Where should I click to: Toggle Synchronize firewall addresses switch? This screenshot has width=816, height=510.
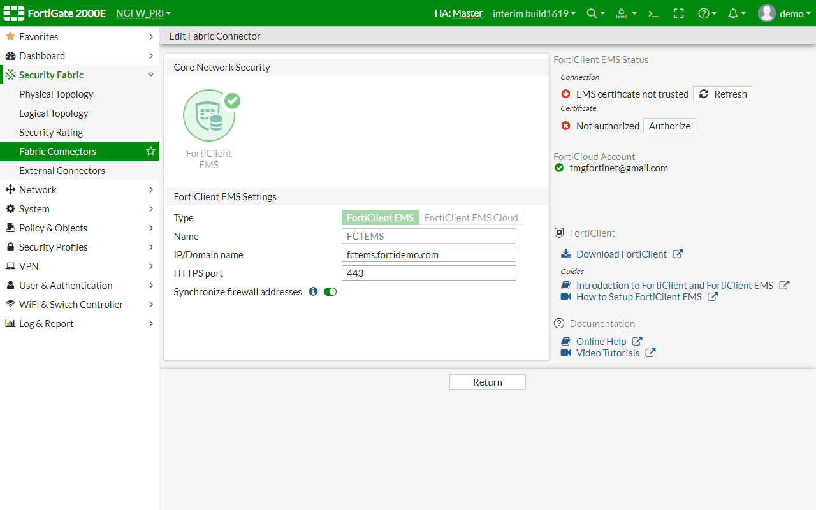click(x=330, y=291)
